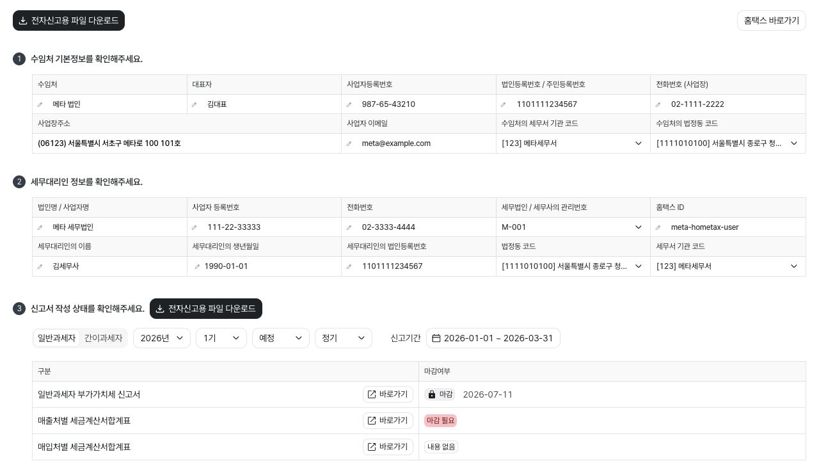819x461 pixels.
Task: Expand the 수임처의 법정동 코드 dropdown
Action: pos(728,143)
